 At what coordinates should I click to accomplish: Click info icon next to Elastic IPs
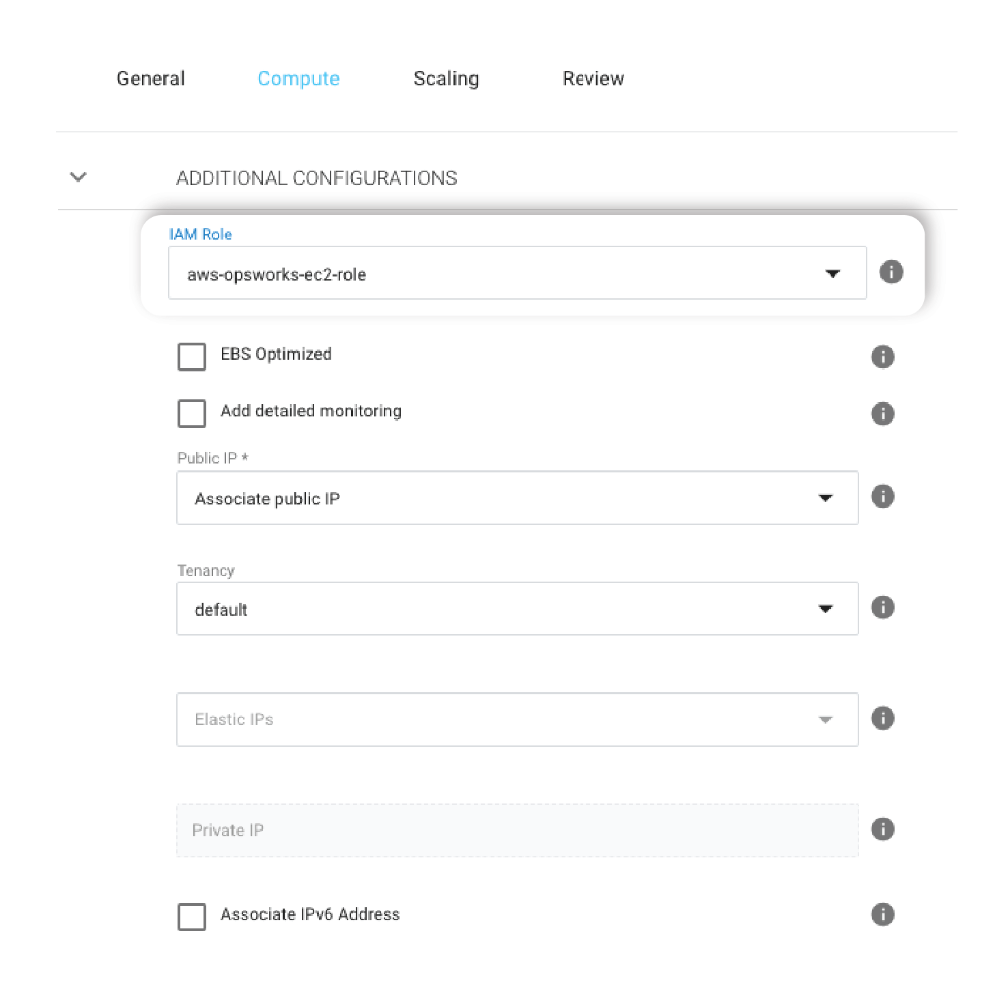tap(882, 718)
